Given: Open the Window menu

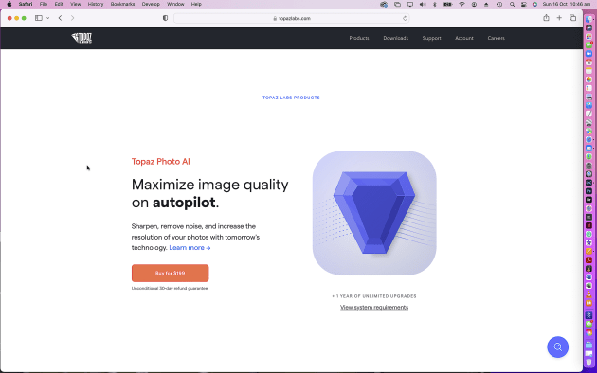Looking at the screenshot, I should click(175, 4).
